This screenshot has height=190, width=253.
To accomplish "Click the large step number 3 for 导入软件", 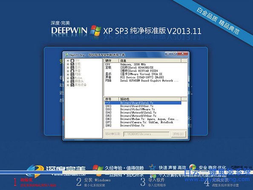I will (x=143, y=182).
